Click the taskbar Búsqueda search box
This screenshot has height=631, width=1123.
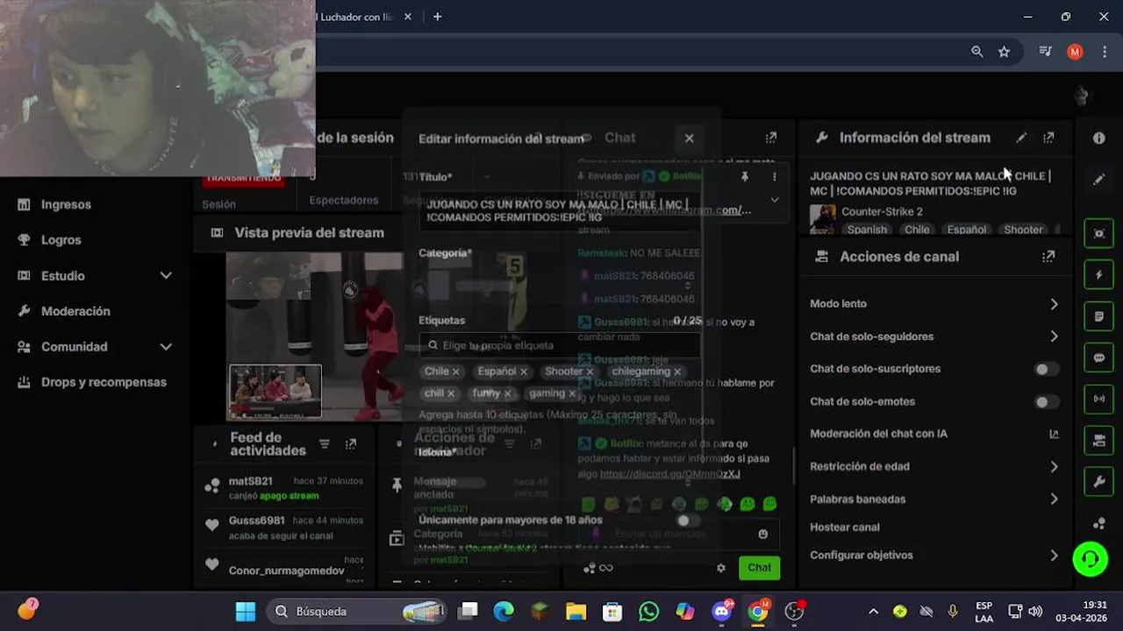pyautogui.click(x=357, y=611)
